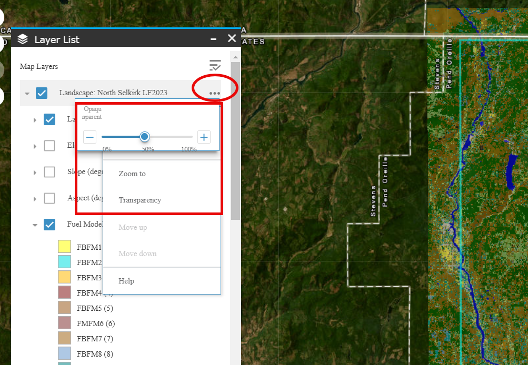
Task: Enable the Aspect layer checkbox
Action: 49,198
